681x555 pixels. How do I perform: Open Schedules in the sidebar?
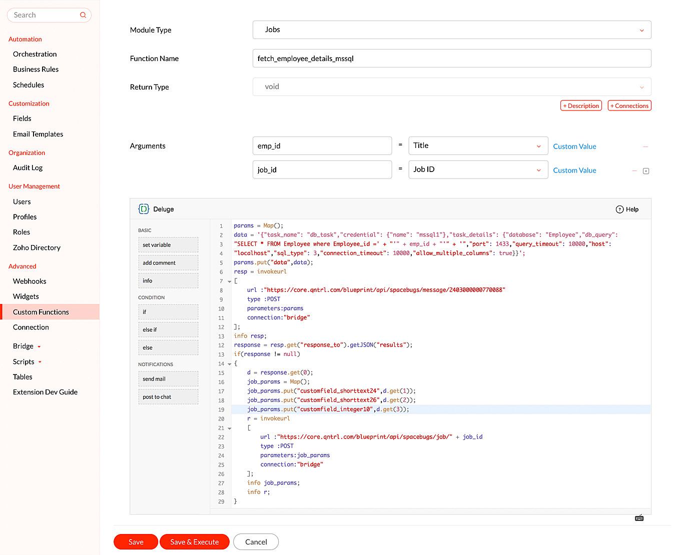coord(29,85)
